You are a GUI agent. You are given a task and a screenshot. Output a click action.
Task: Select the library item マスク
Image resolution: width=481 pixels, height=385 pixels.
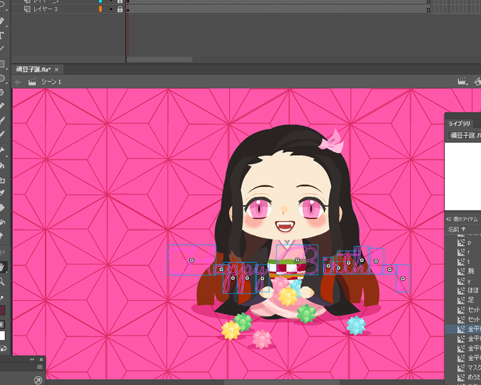pos(474,367)
